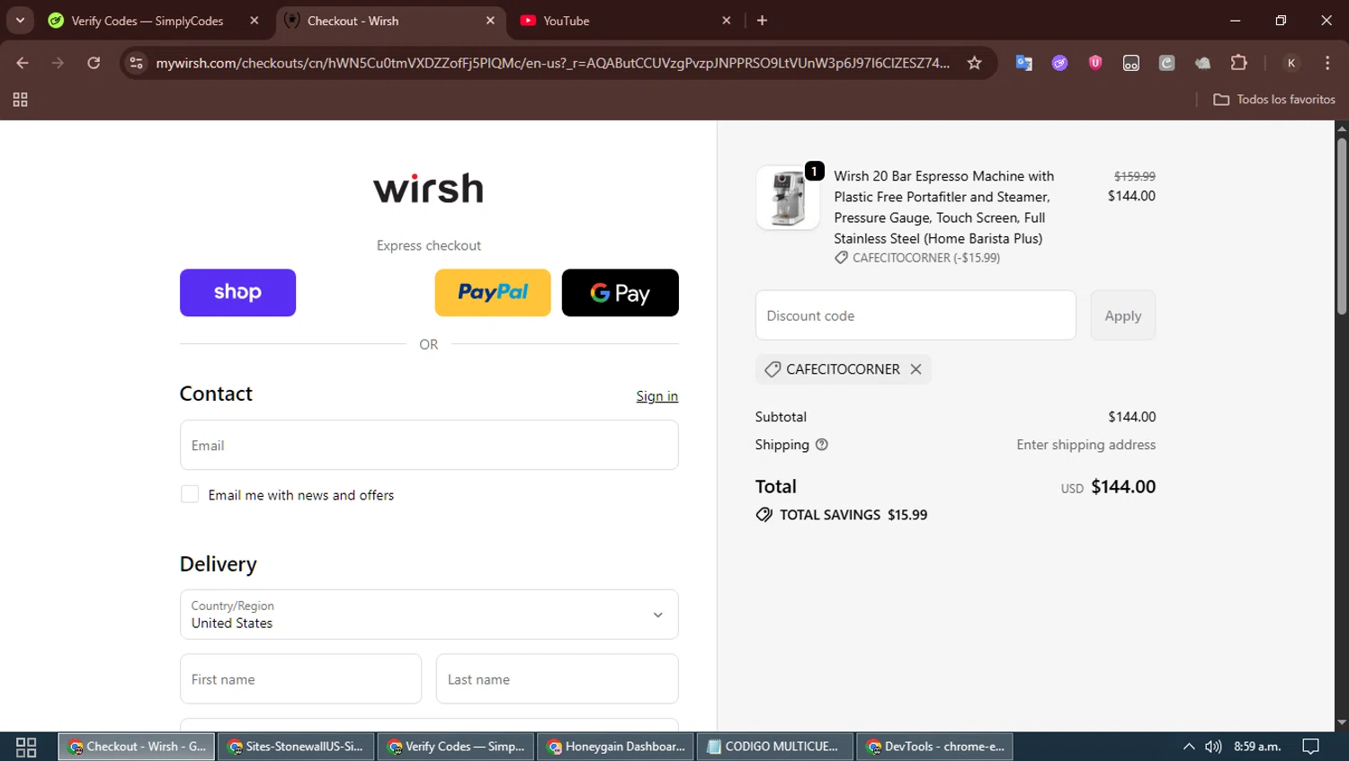1349x761 pixels.
Task: Open DevTools taskbar window
Action: [935, 747]
